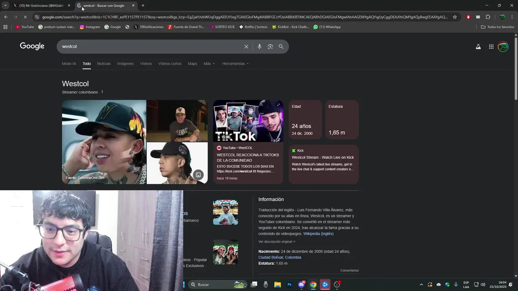
Task: Open Chrome from the taskbar
Action: [313, 285]
